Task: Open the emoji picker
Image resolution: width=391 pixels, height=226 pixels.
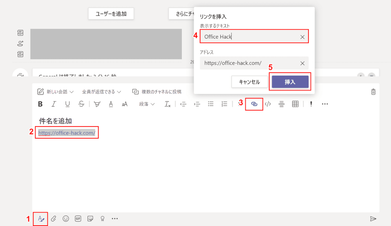Action: tap(66, 219)
